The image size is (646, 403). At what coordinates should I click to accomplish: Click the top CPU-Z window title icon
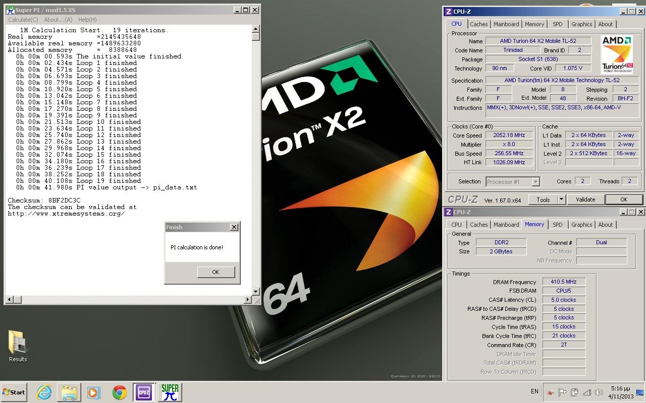449,12
